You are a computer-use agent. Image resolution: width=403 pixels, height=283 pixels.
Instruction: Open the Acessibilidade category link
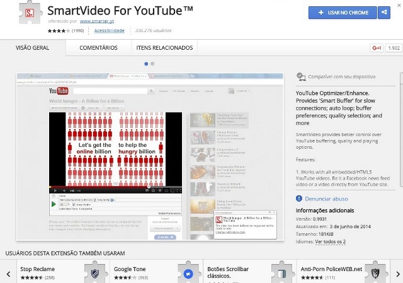click(x=109, y=31)
